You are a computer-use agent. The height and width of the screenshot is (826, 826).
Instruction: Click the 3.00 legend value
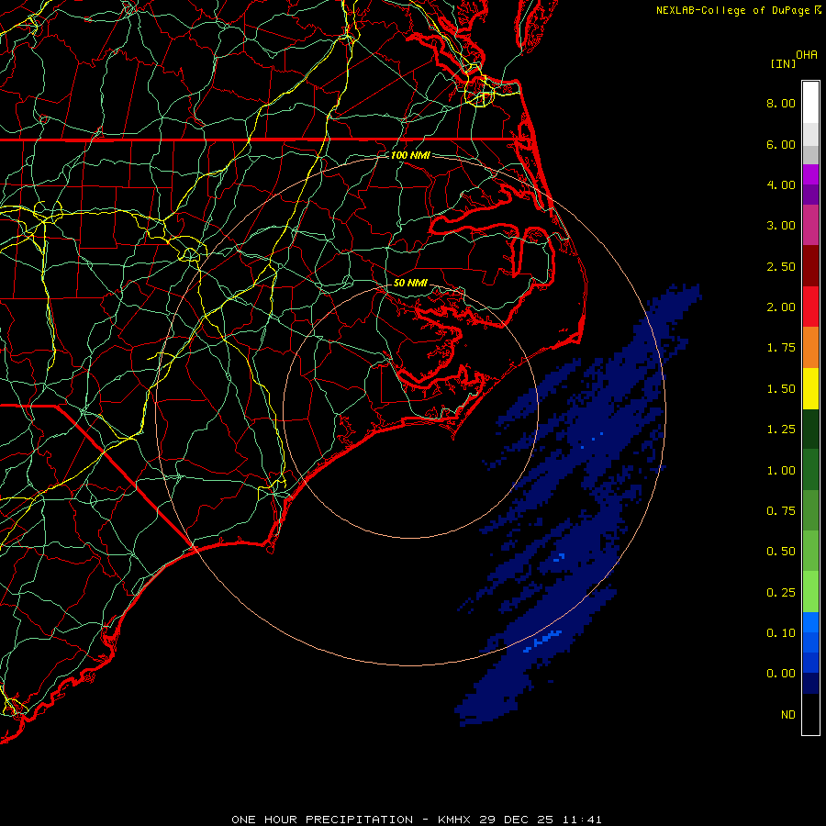tap(781, 226)
